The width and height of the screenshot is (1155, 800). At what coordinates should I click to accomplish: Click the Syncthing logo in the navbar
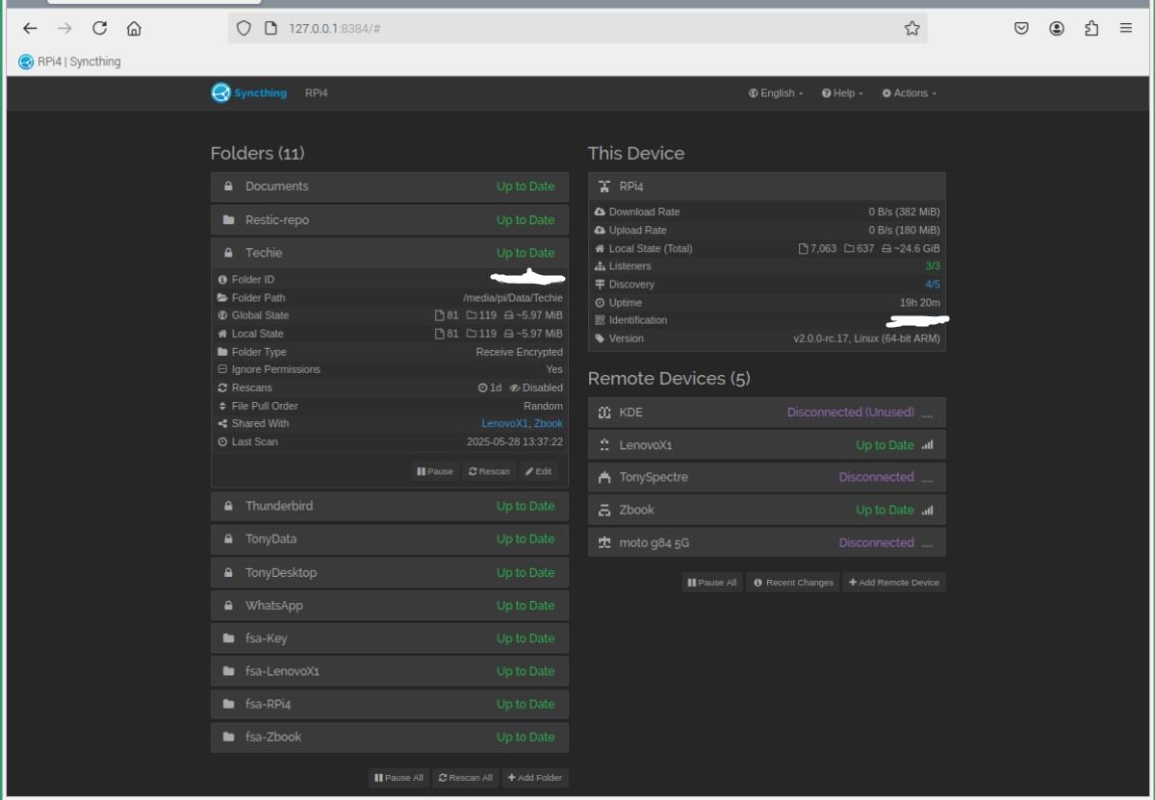249,93
